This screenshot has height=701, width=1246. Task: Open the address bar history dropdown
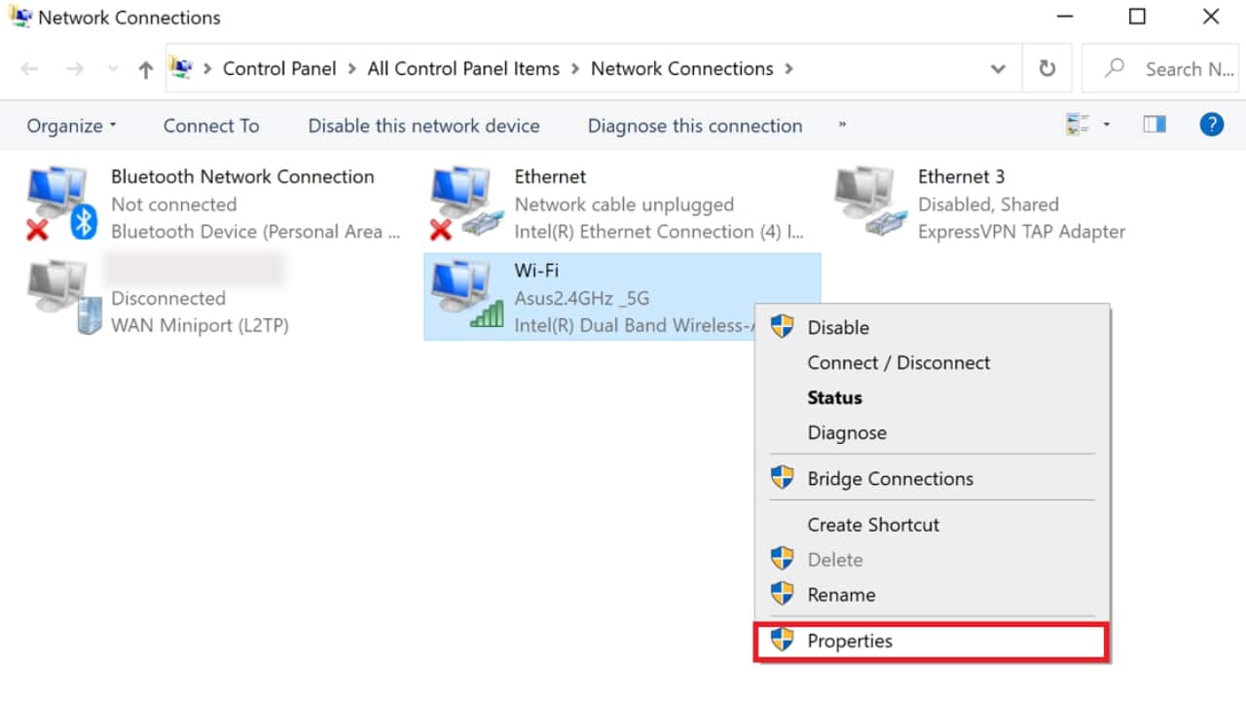[998, 69]
